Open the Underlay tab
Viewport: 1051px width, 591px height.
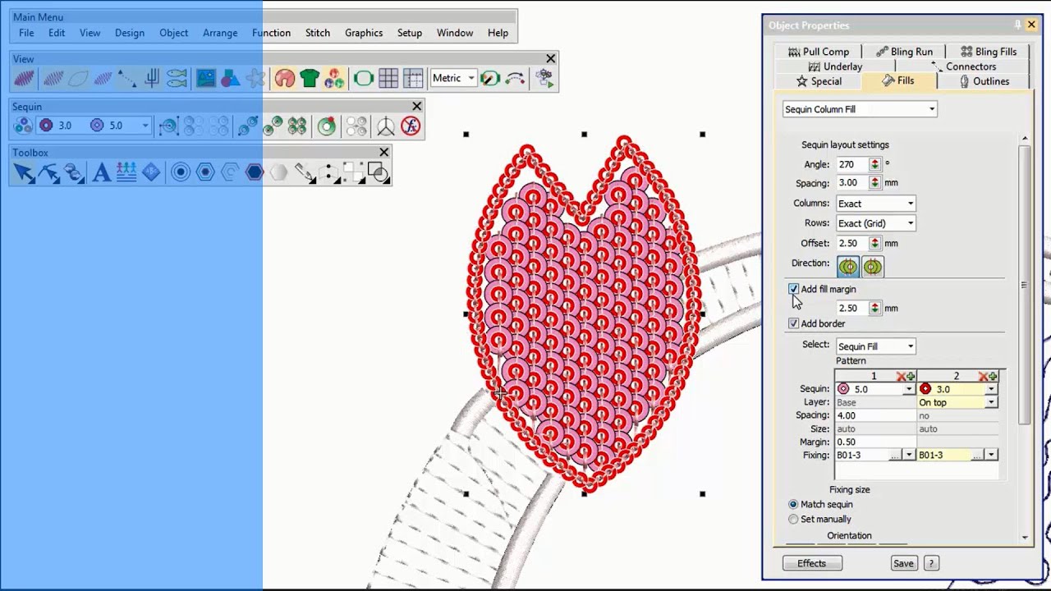[835, 66]
